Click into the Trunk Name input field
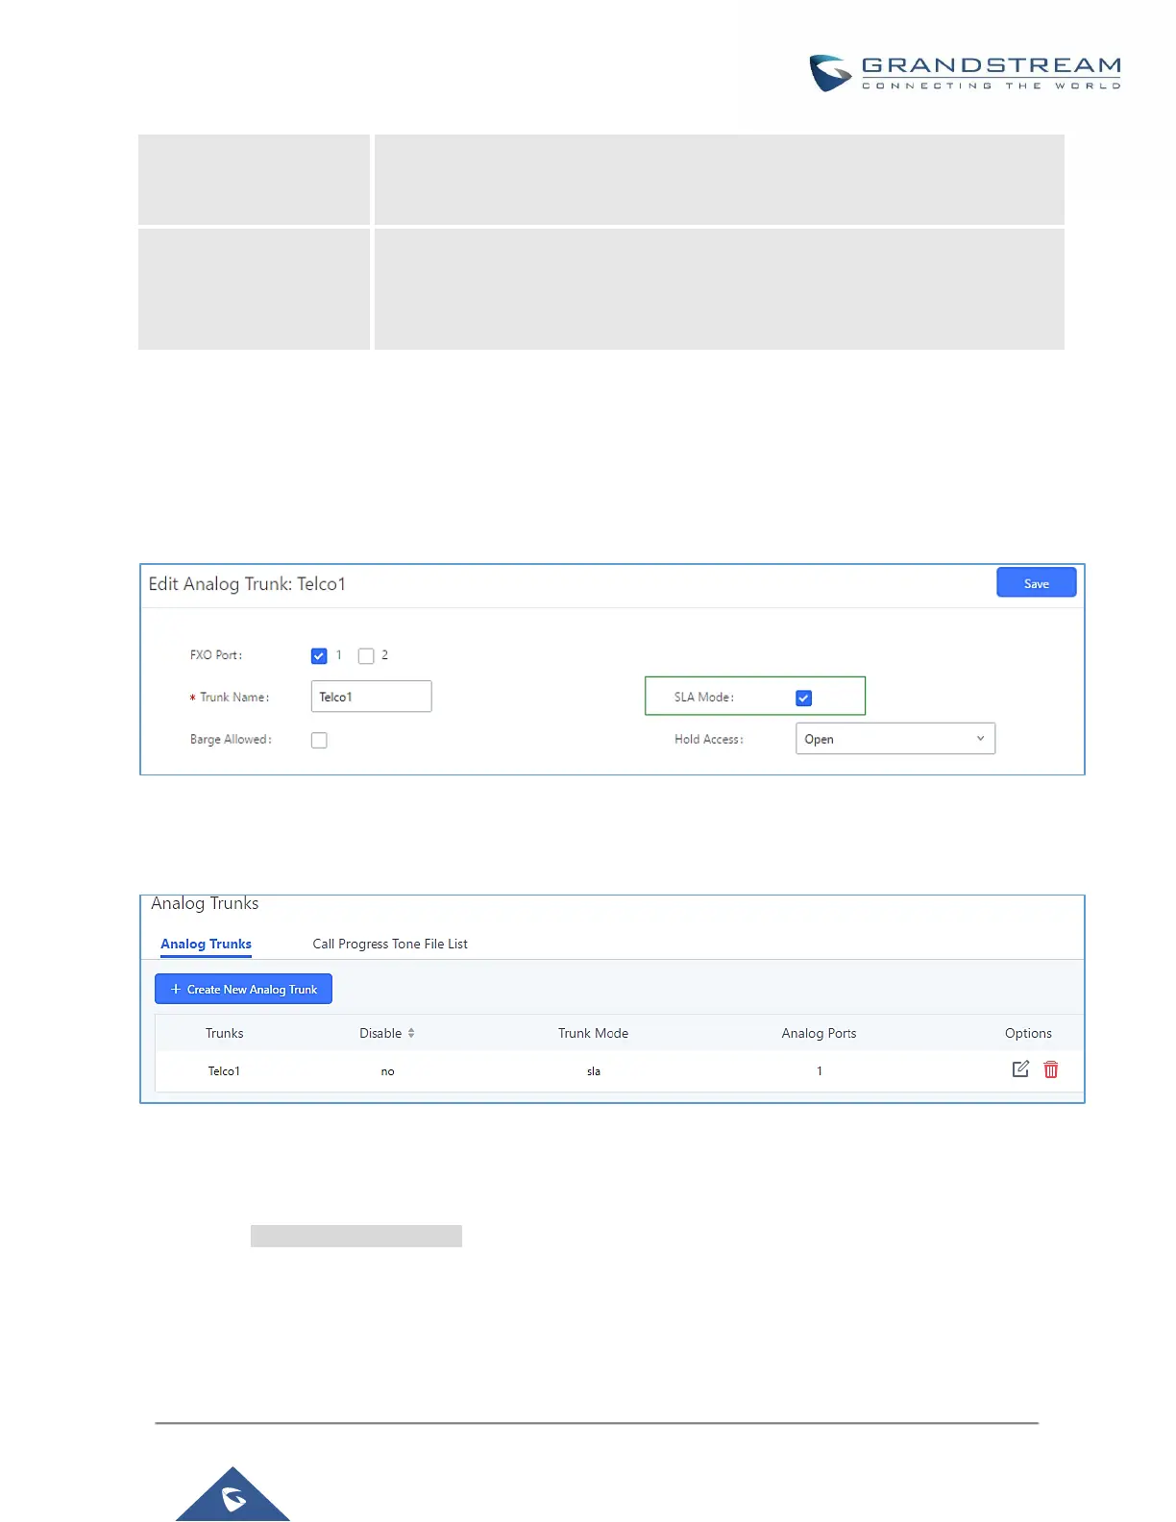 (371, 697)
